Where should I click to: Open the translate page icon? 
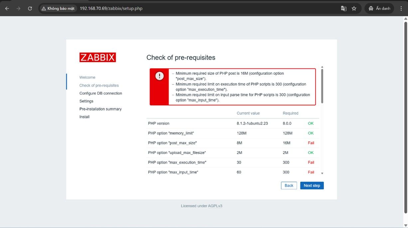(x=343, y=9)
